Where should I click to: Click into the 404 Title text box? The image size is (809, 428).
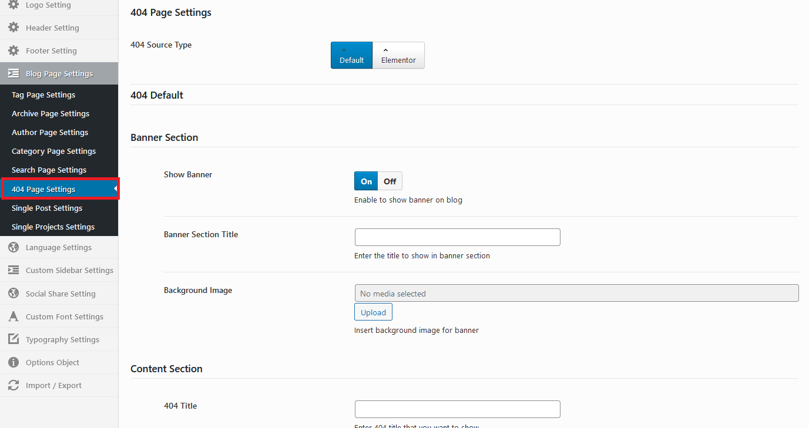click(457, 409)
